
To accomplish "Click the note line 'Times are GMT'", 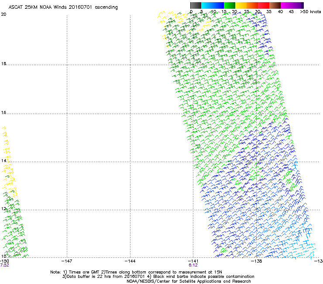I will pos(84,272).
